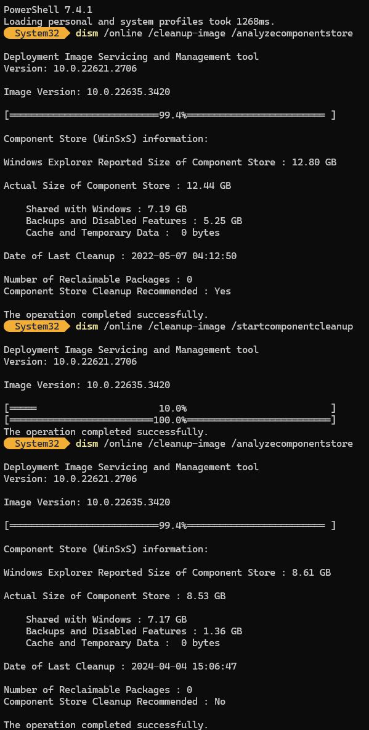This screenshot has height=730, width=369.
Task: Click the Backups and Disabled Features 5.25 GB line
Action: pyautogui.click(x=134, y=221)
